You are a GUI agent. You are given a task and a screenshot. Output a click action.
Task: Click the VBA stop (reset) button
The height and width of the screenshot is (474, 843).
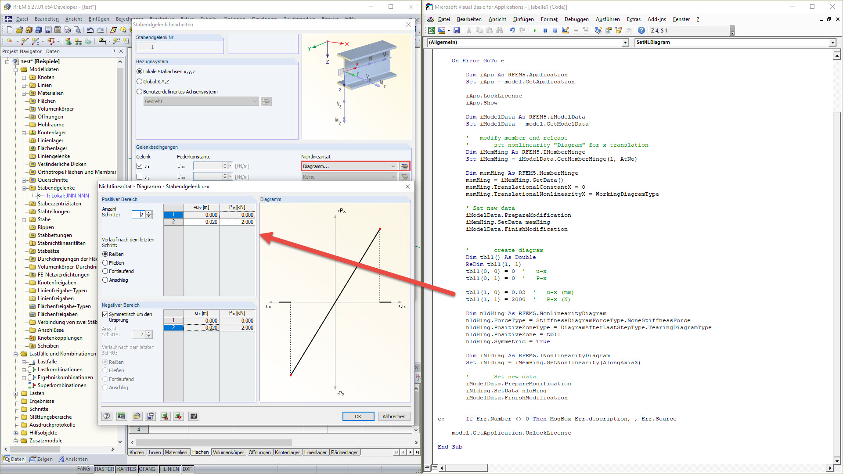pyautogui.click(x=555, y=30)
